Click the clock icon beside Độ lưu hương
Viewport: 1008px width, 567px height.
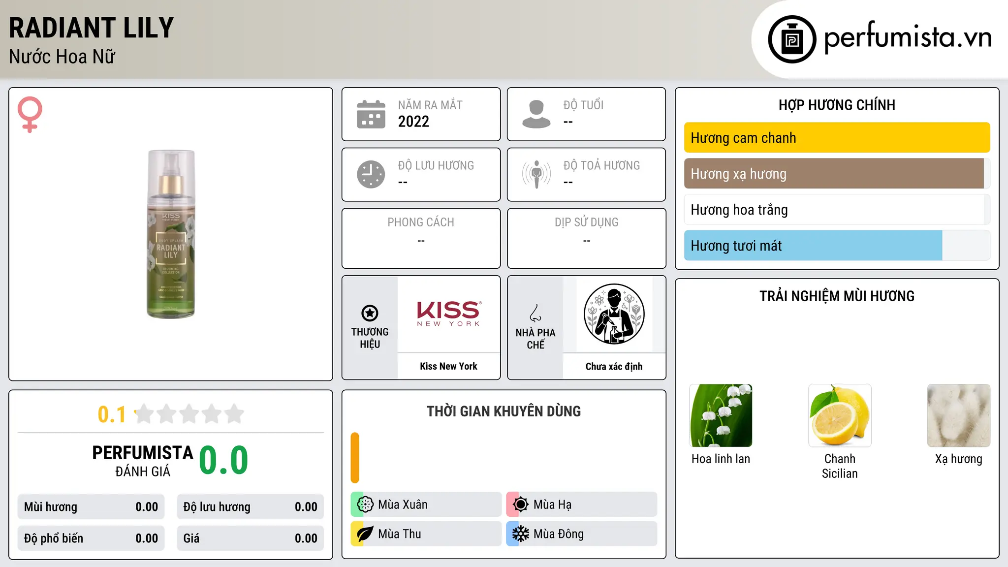371,174
